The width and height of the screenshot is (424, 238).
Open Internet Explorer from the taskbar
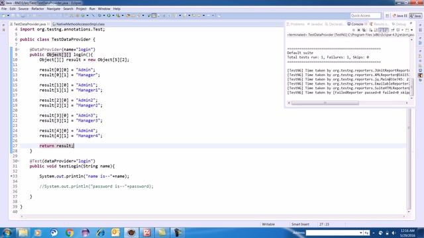click(x=101, y=233)
